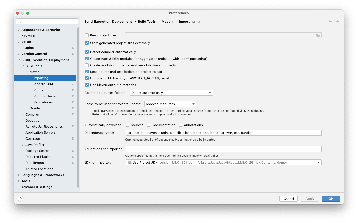Click the project-level icon on the Ignored Files row
358x223 pixels.
pos(73,84)
